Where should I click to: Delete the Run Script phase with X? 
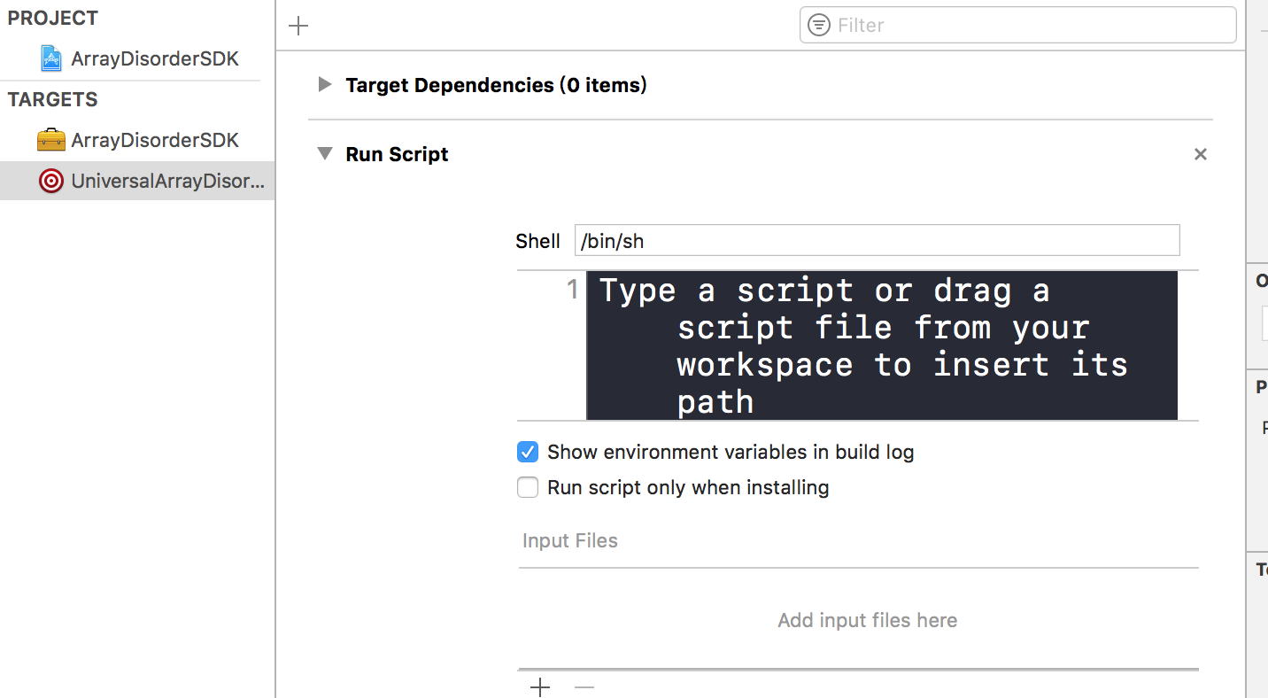point(1200,154)
